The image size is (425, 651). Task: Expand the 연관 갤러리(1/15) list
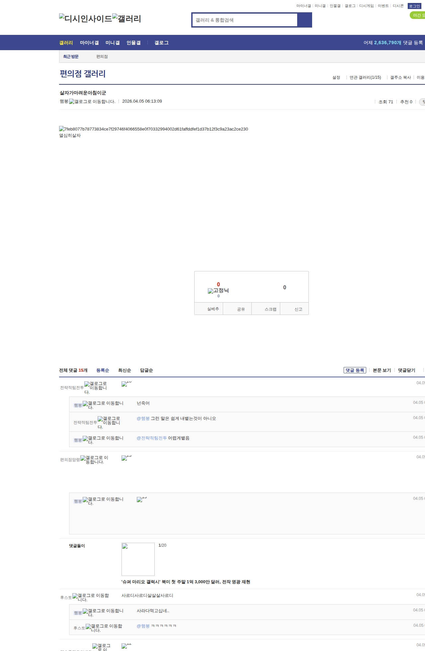365,77
